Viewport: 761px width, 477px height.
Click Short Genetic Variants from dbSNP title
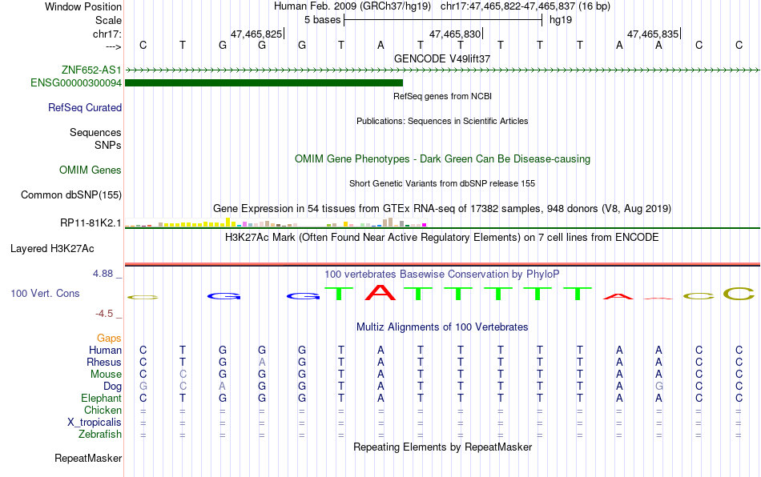point(442,184)
